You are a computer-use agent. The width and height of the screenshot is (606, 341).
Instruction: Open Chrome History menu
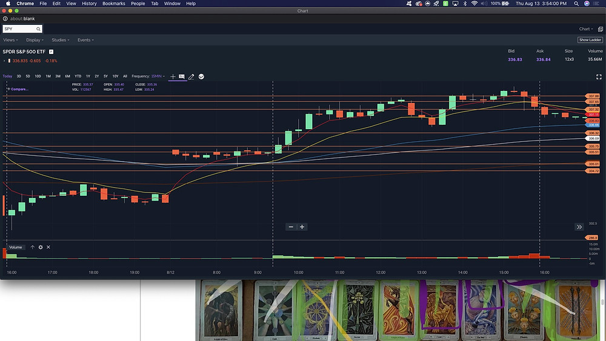click(89, 4)
